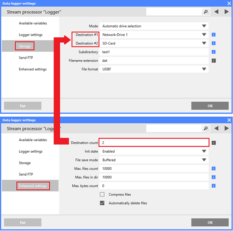Viewport: 233px width, 231px height.
Task: Click search magnifier icon in bottom dialog
Action: (206, 128)
